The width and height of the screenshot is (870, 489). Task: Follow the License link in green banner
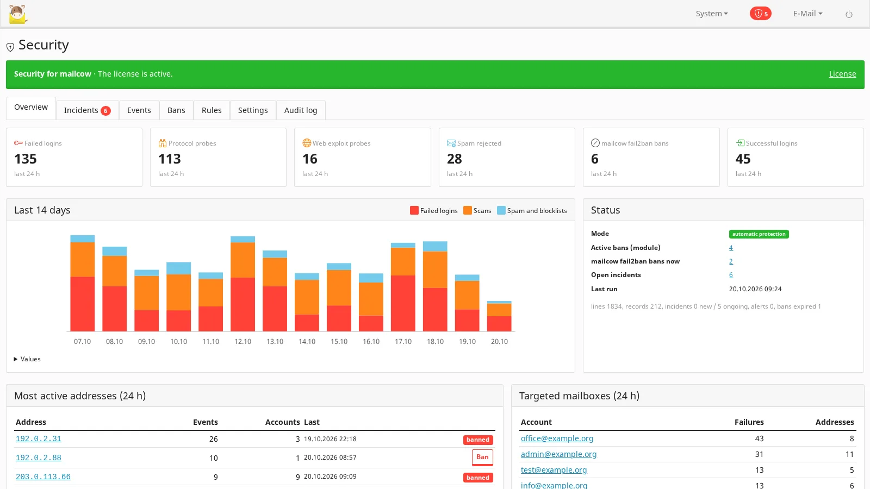842,74
